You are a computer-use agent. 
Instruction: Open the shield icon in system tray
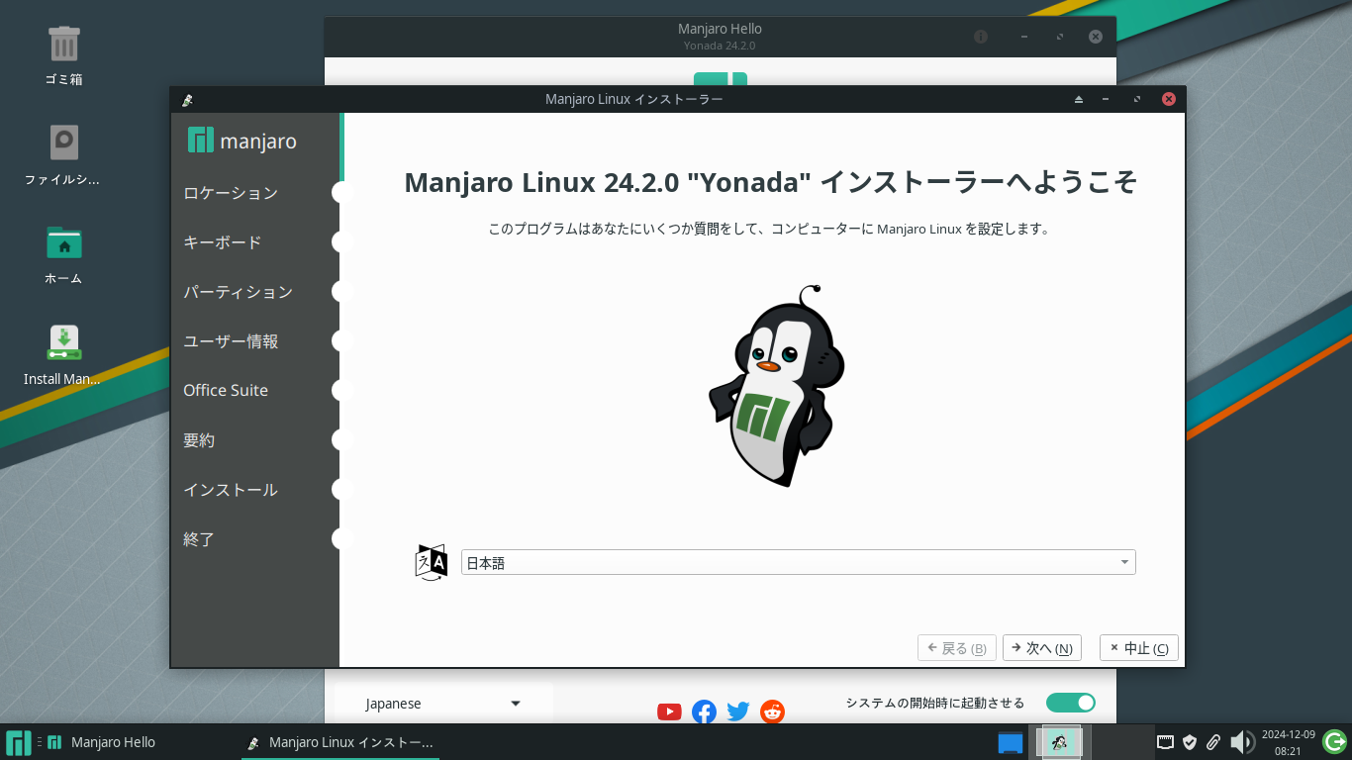coord(1190,742)
